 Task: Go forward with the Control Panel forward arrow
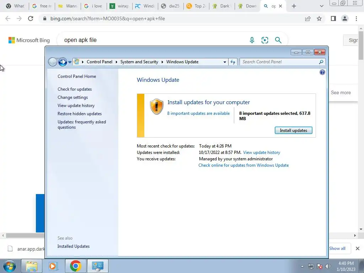point(63,62)
